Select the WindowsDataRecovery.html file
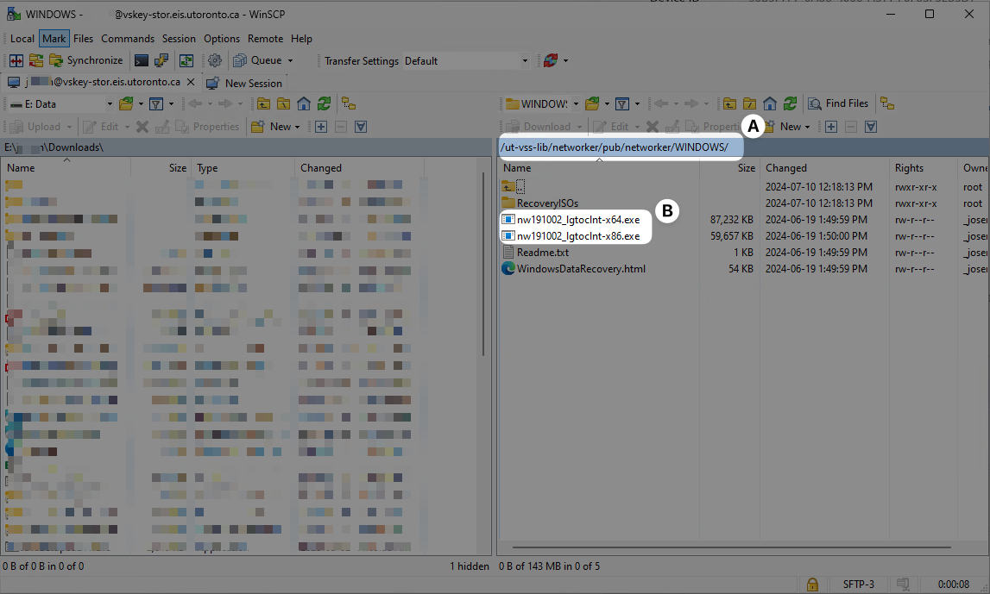Image resolution: width=990 pixels, height=594 pixels. click(573, 269)
